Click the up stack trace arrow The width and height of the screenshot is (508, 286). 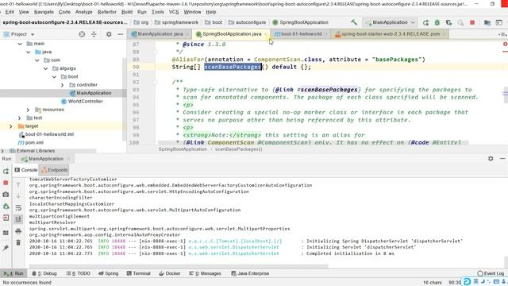[x=18, y=184]
